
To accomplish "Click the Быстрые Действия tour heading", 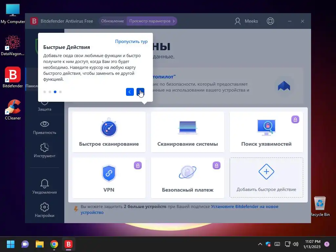I will [67, 47].
